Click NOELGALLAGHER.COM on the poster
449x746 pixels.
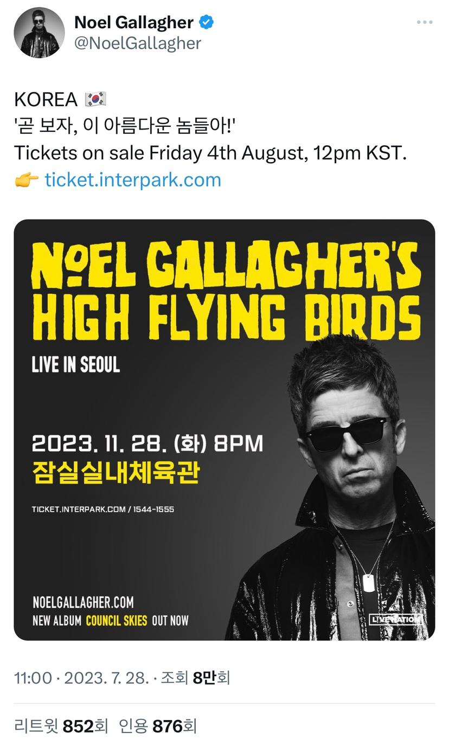(83, 602)
